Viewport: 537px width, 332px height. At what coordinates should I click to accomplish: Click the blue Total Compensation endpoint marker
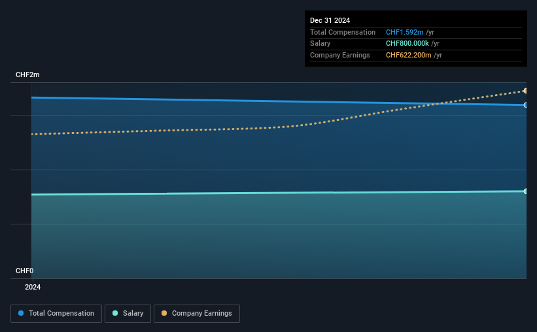click(525, 105)
